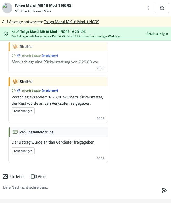Image resolution: width=171 pixels, height=203 pixels.
Task: Open the Tokyo Marui MK18 Mod 1 NGRS listing link
Action: click(x=72, y=22)
